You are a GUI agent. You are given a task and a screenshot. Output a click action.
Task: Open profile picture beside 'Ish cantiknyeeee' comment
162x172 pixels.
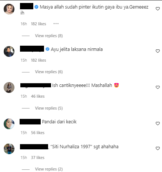pos(9,87)
